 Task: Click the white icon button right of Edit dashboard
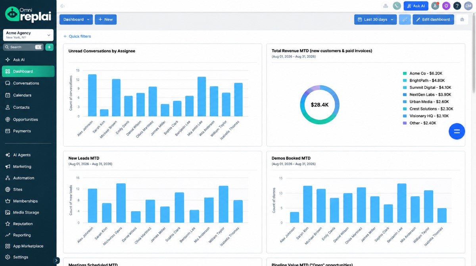pos(462,19)
